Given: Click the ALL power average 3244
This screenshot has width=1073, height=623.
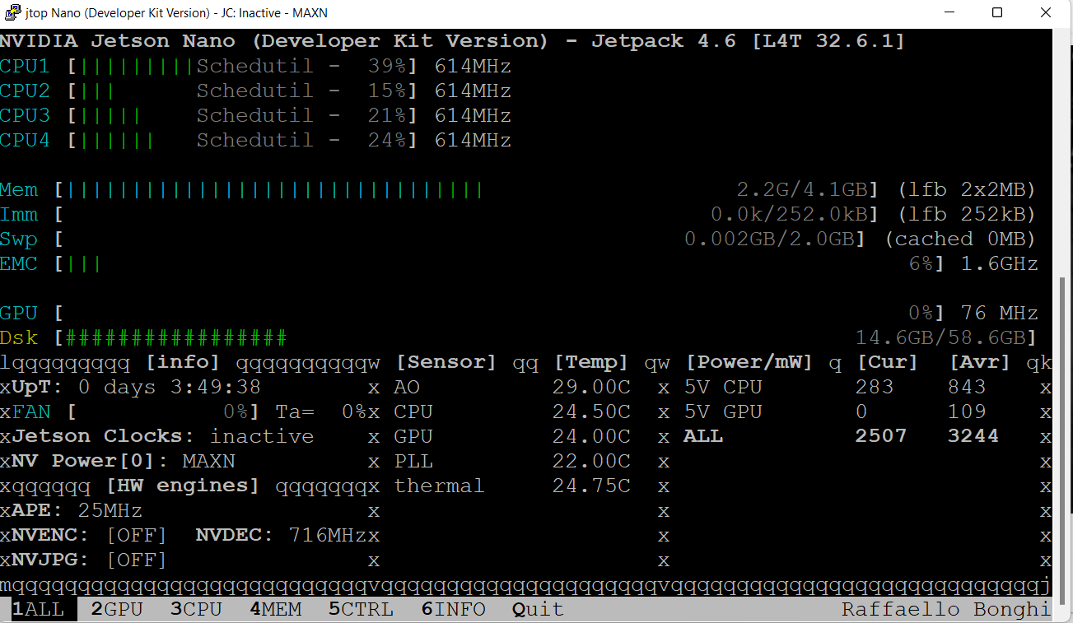Looking at the screenshot, I should [973, 437].
